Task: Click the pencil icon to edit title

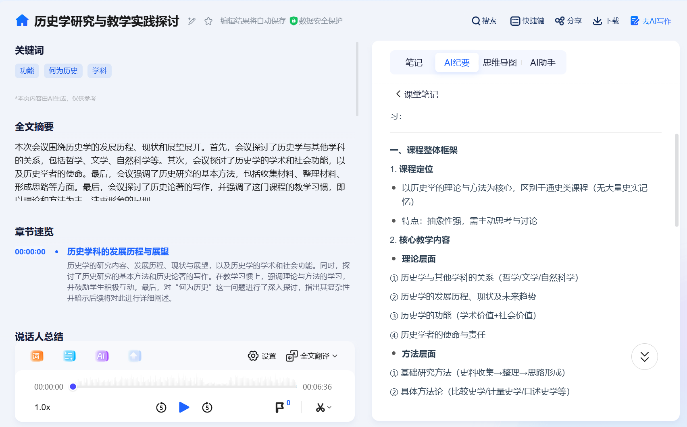Action: pos(192,21)
